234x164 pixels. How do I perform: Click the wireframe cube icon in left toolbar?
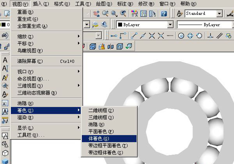point(5,153)
